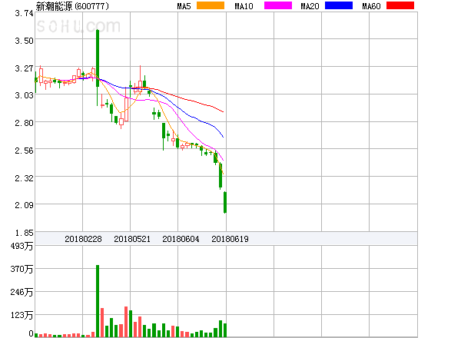Click the 2.09 price axis label

(24, 205)
